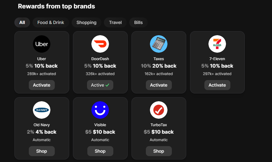Screen dimensions: 272x162
Task: Show All rewards filter tab
Action: point(22,22)
